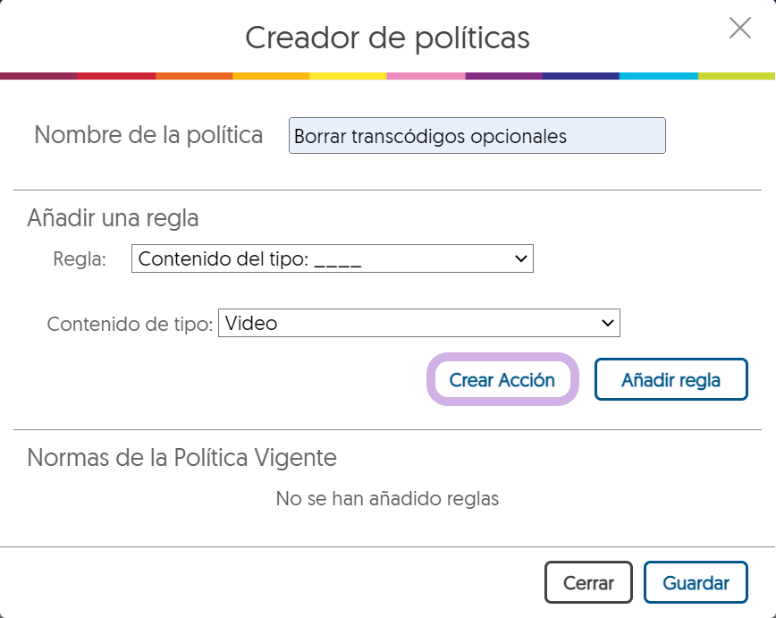Image resolution: width=776 pixels, height=618 pixels.
Task: Close the Creador de políticas dialog
Action: [739, 29]
